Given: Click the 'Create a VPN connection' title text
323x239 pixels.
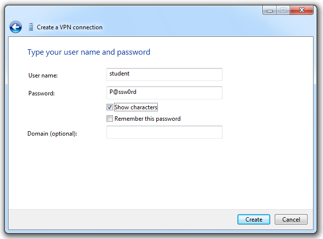Looking at the screenshot, I should (x=70, y=27).
